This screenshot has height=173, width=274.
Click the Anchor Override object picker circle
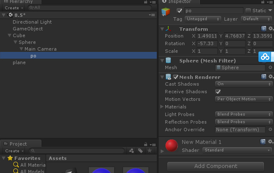click(x=270, y=130)
